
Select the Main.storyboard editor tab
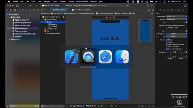pos(60,10)
